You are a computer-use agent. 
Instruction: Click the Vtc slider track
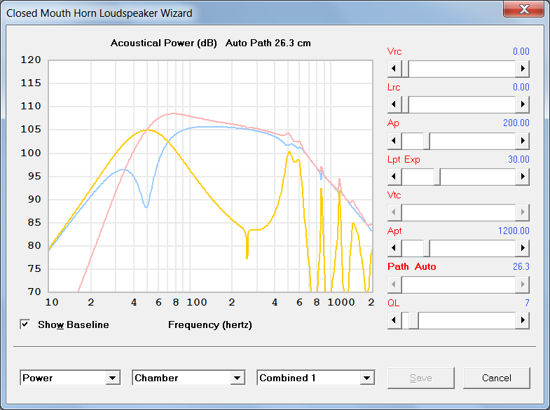(458, 212)
